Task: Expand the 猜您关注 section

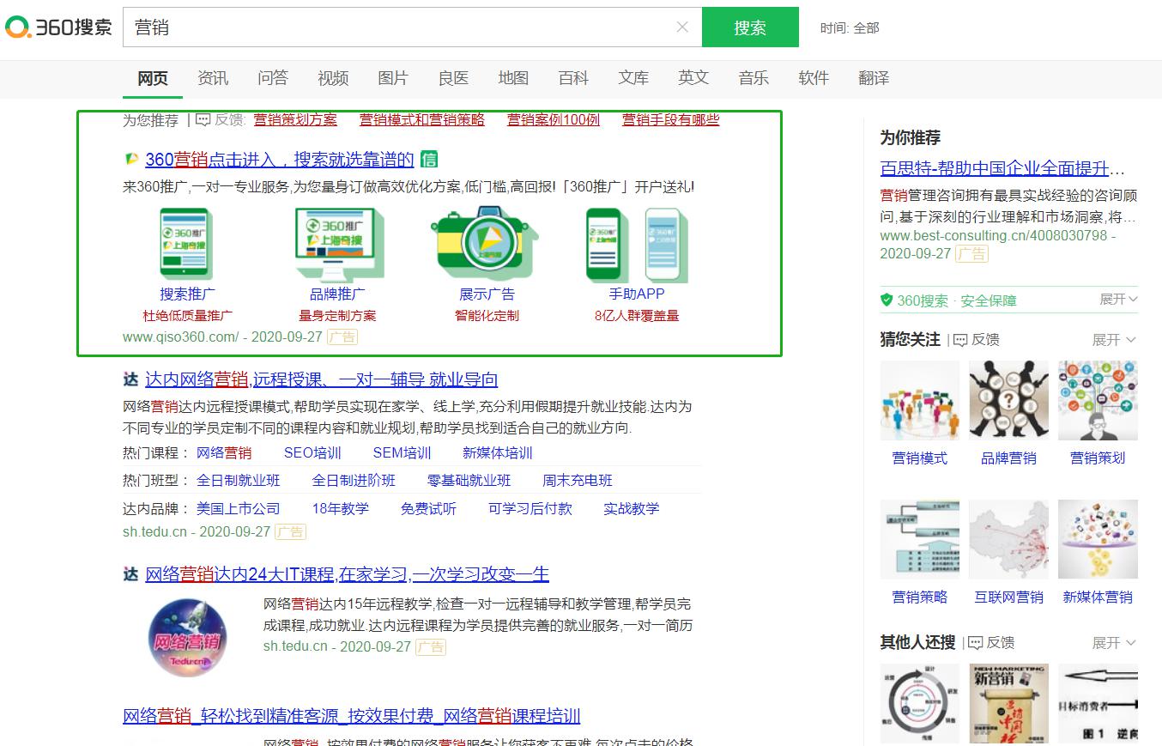Action: [1114, 340]
